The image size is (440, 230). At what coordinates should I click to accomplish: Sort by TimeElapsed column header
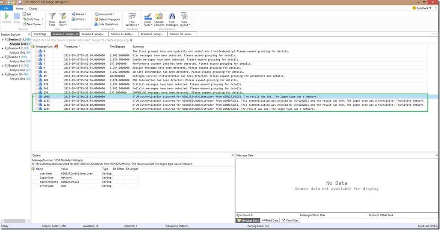pyautogui.click(x=117, y=47)
